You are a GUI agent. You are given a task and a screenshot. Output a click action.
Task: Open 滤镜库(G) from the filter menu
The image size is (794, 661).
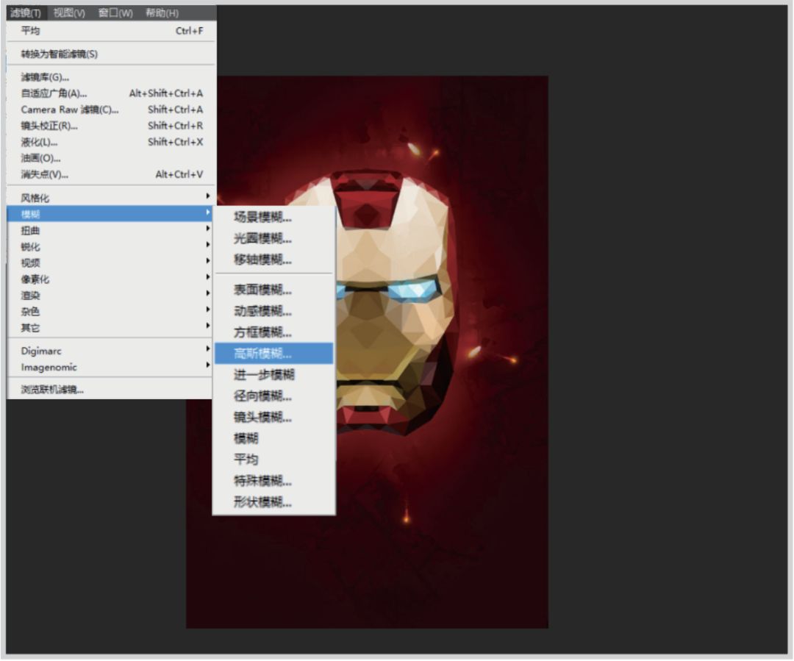click(x=45, y=77)
